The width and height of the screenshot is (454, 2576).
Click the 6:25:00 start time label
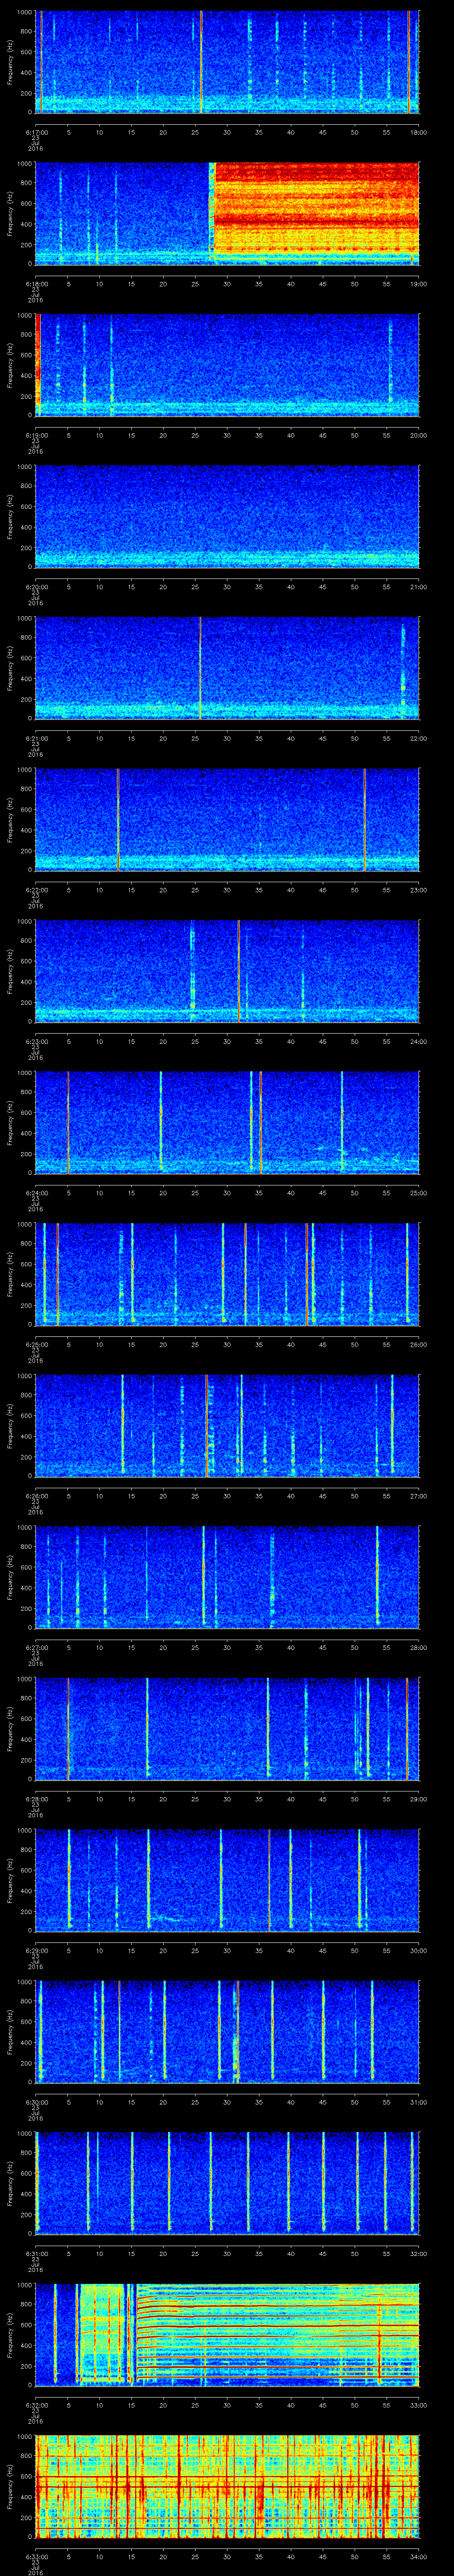[36, 1345]
